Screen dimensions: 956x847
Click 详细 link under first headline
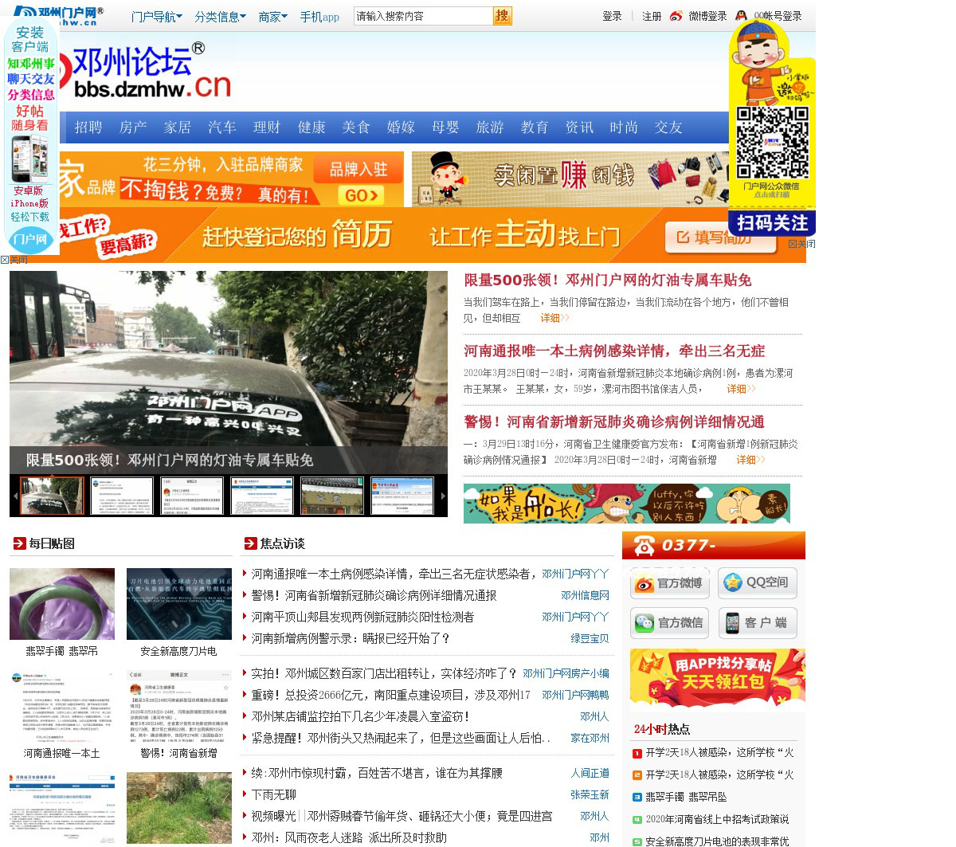(554, 318)
